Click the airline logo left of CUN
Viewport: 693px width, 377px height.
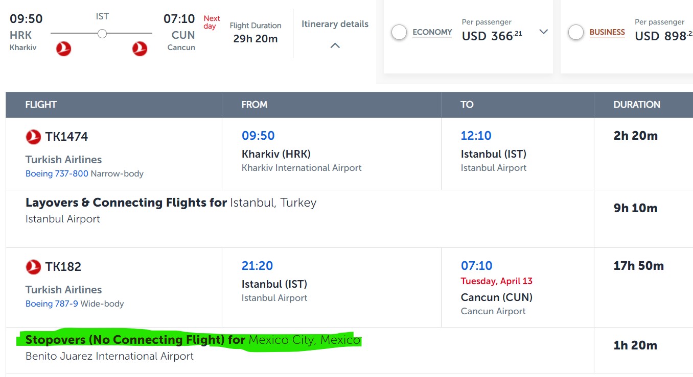click(x=140, y=49)
